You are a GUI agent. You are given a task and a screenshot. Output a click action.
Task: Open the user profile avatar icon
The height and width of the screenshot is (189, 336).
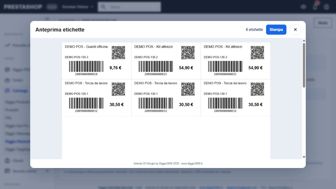[326, 7]
